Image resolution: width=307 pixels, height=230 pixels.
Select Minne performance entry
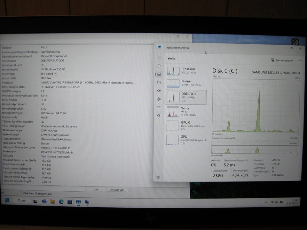185,83
